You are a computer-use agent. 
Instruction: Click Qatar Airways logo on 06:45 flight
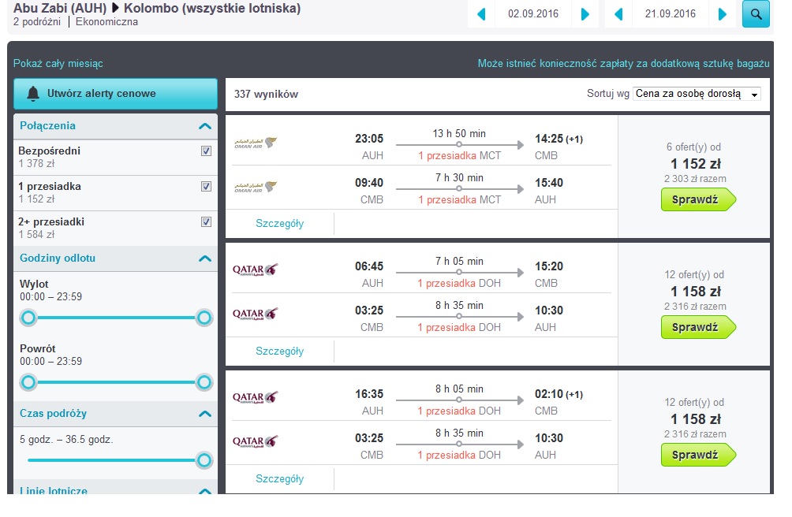255,270
